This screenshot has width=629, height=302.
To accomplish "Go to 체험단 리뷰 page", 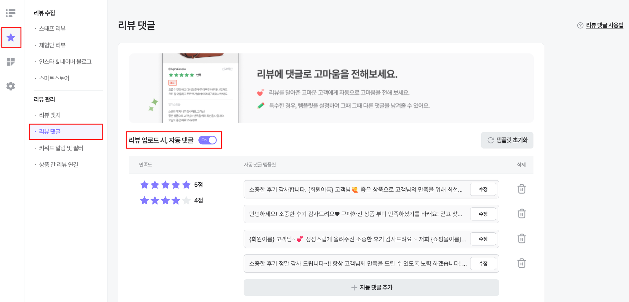I will (52, 45).
